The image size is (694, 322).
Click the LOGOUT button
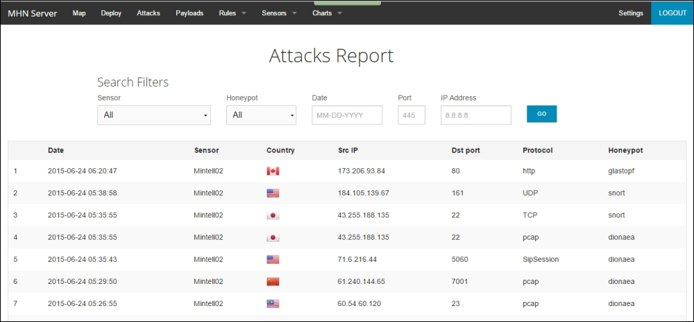pyautogui.click(x=672, y=12)
